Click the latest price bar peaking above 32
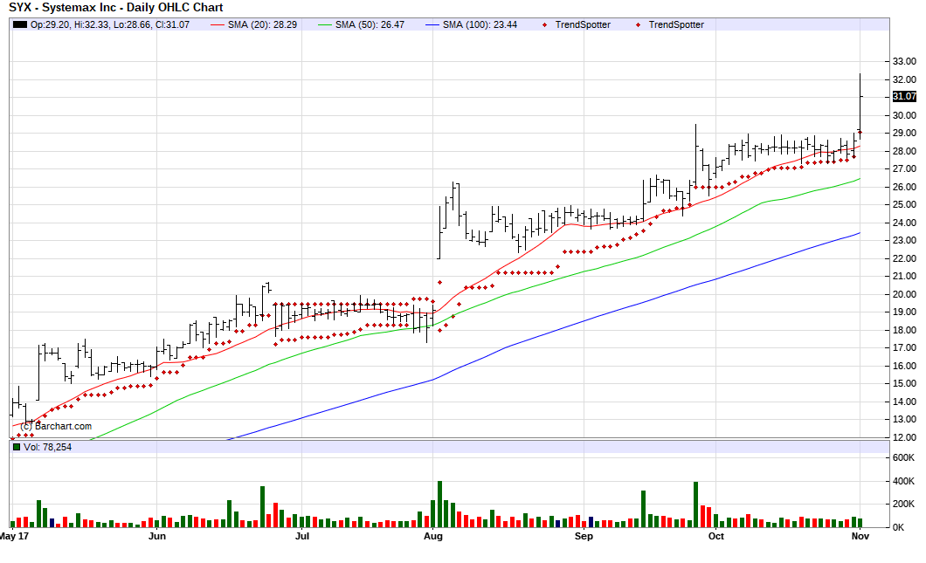This screenshot has height=563, width=926. click(x=860, y=106)
